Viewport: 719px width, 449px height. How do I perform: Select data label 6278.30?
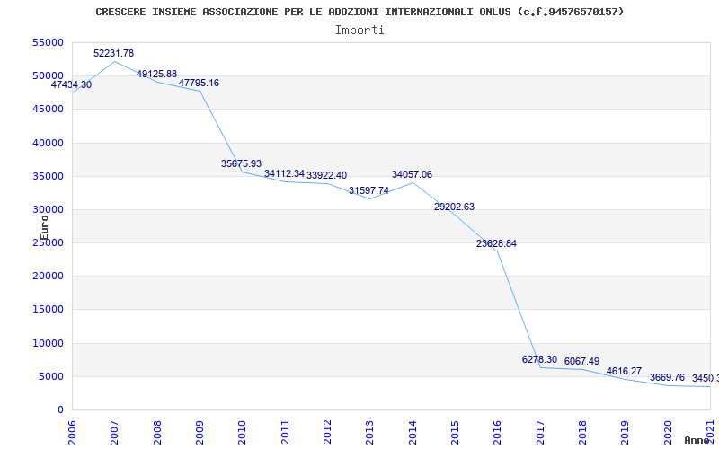click(x=539, y=359)
